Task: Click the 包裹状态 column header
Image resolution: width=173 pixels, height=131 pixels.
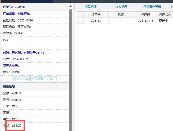Action: click(165, 15)
